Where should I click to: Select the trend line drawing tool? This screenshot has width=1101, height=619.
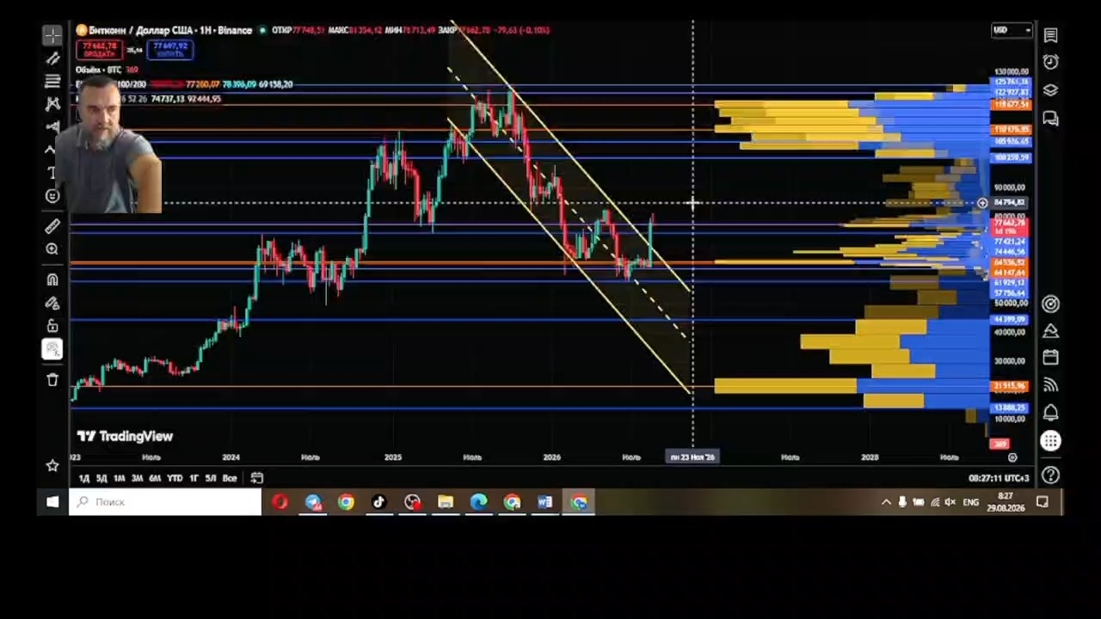tap(52, 58)
